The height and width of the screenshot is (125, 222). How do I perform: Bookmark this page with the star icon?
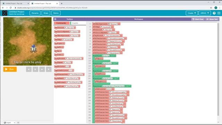(211, 8)
